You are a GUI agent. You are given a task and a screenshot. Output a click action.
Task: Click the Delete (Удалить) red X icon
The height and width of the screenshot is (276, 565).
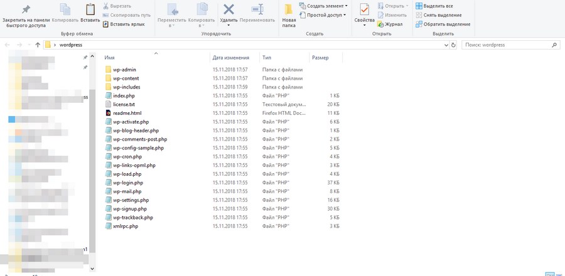pyautogui.click(x=229, y=9)
